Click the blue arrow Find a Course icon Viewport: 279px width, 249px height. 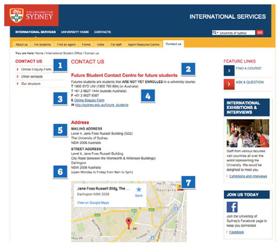(x=229, y=70)
